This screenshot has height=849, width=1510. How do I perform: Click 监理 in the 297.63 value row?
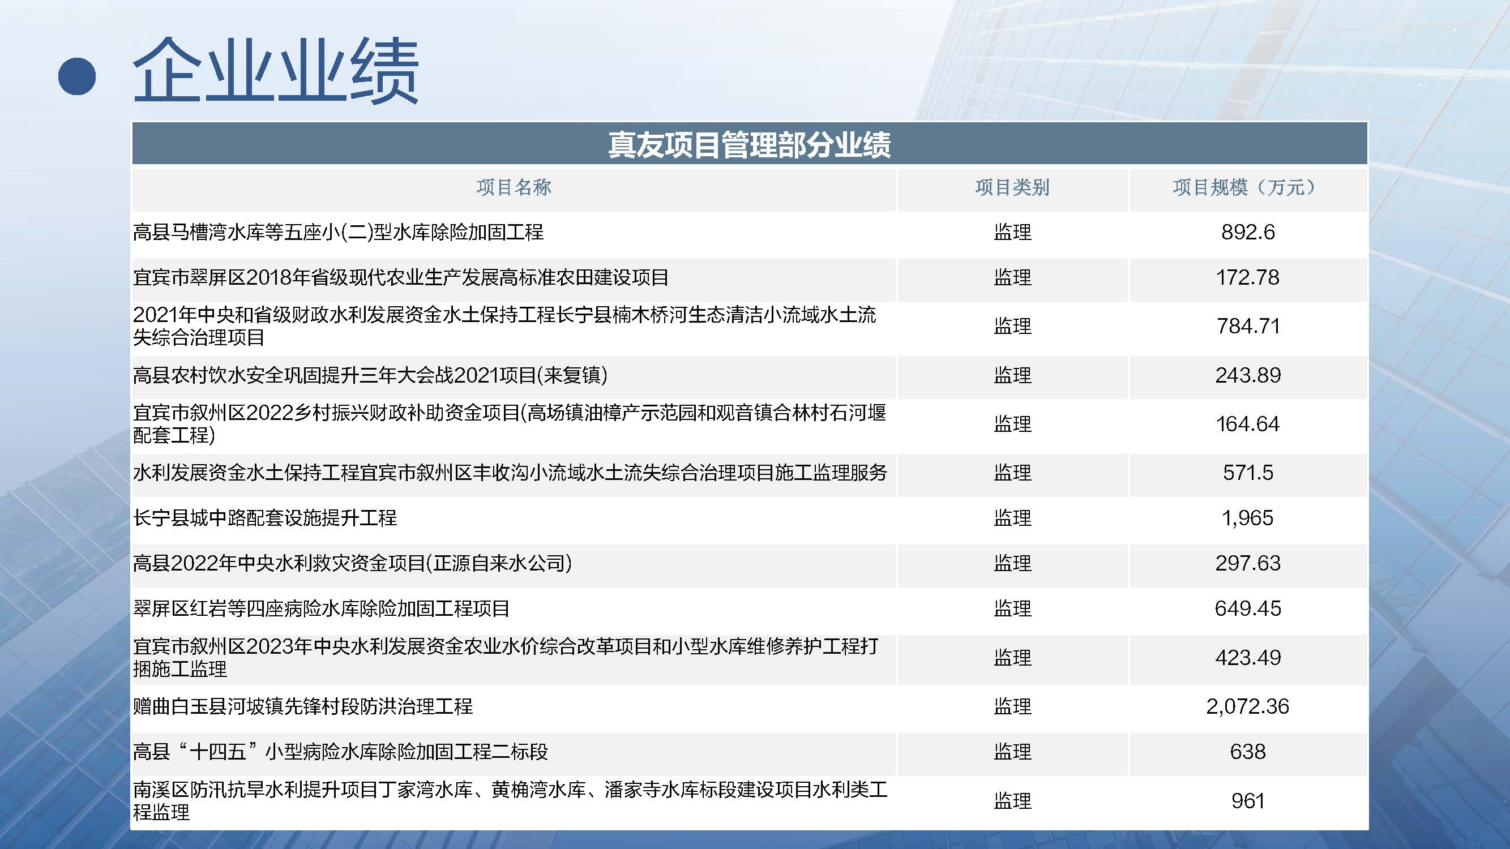pos(1012,564)
